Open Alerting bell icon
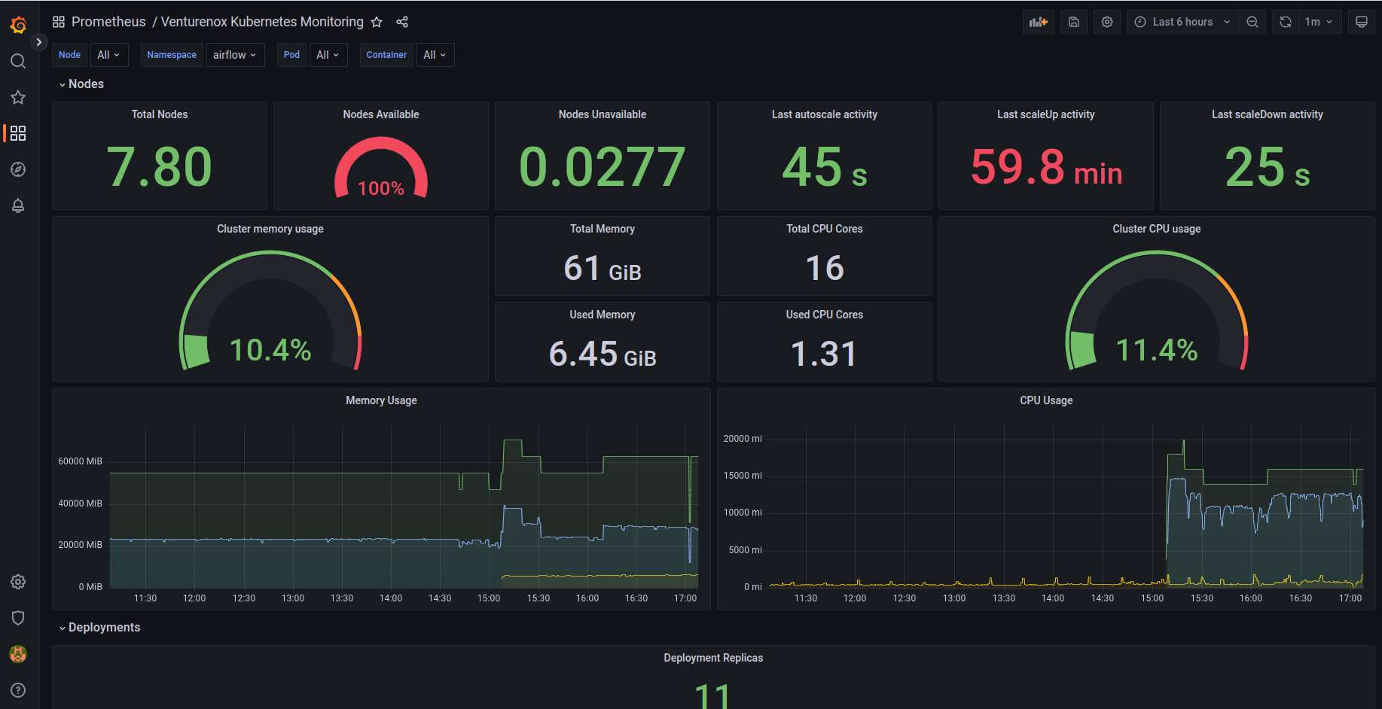Image resolution: width=1382 pixels, height=709 pixels. click(x=18, y=205)
